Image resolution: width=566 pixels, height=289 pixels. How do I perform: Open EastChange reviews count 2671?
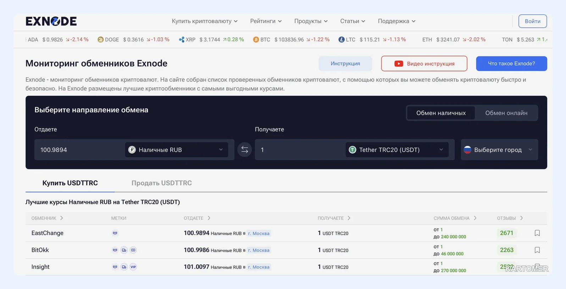[x=506, y=233]
